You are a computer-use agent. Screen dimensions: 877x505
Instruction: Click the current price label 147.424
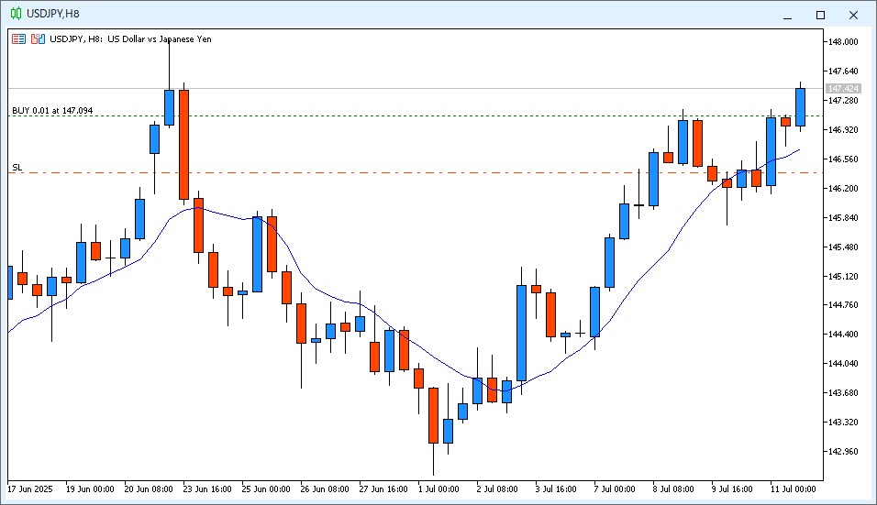(x=843, y=88)
